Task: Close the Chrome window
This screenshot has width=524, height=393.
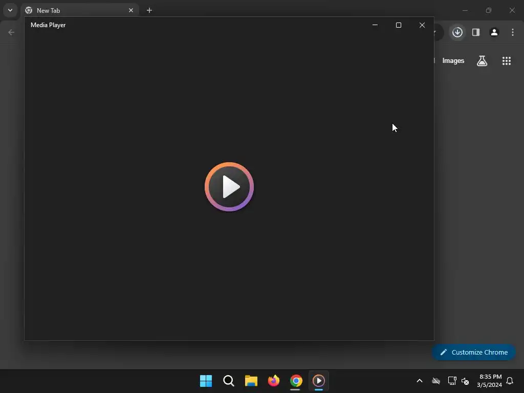Action: pyautogui.click(x=512, y=10)
